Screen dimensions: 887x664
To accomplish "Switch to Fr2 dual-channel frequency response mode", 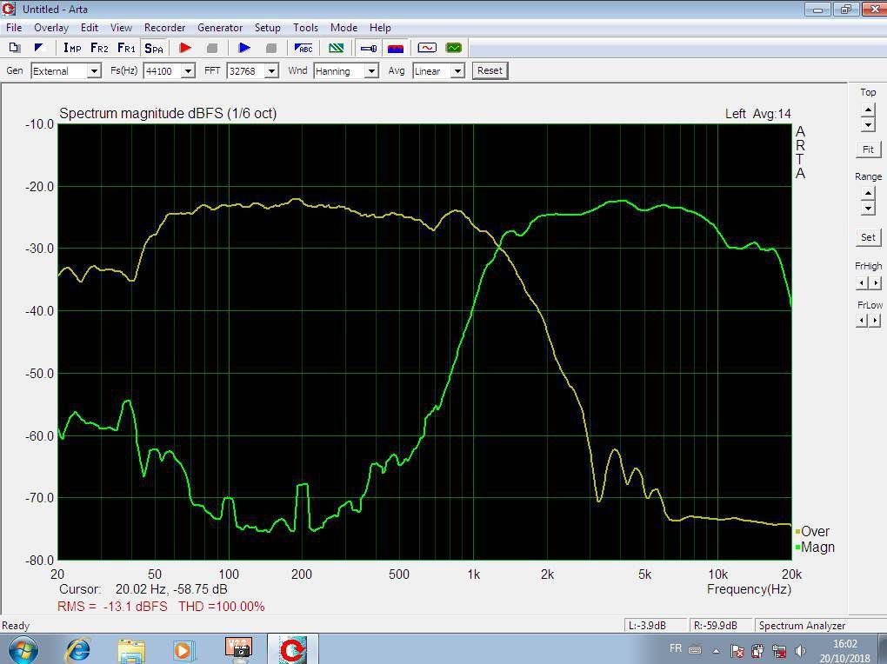I will [99, 48].
